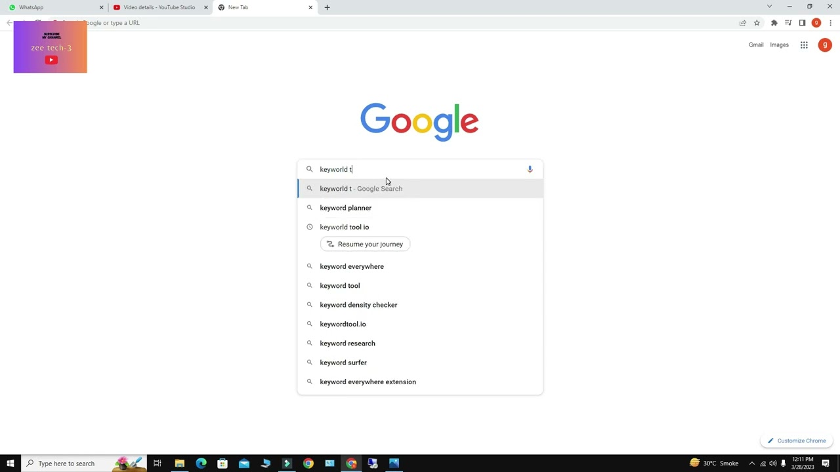Launch Microsoft Edge from the taskbar

pyautogui.click(x=201, y=463)
